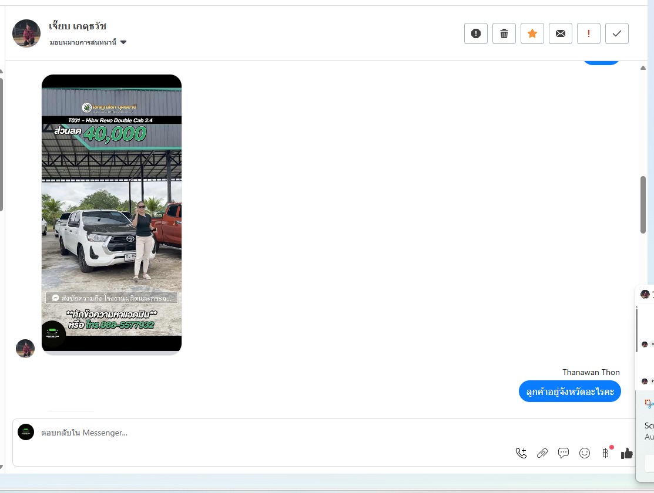Delete conversation using trash icon

[504, 33]
